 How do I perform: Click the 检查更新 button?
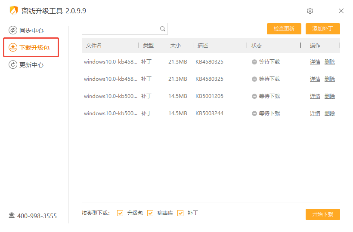coord(284,29)
